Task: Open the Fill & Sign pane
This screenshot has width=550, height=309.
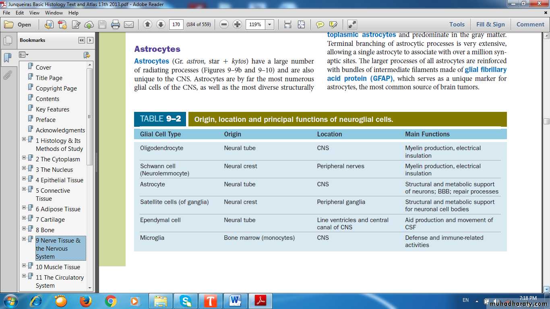Action: 490,25
